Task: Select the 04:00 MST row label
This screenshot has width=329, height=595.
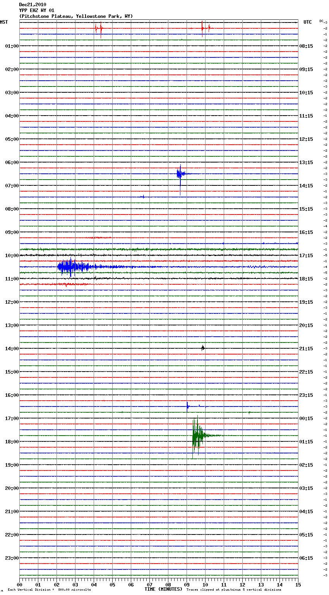Action: 12,116
